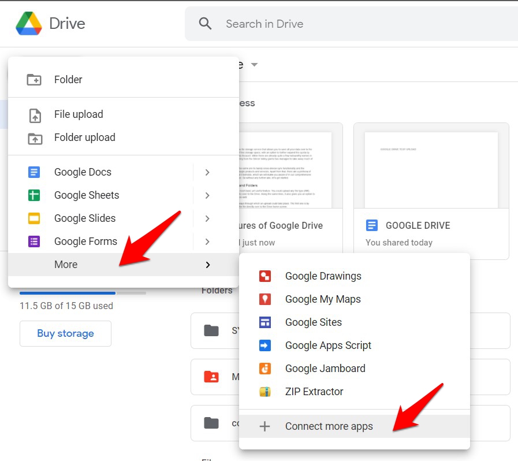Choose Google Apps Script from submenu
Viewport: 518px width, 461px height.
(354, 345)
